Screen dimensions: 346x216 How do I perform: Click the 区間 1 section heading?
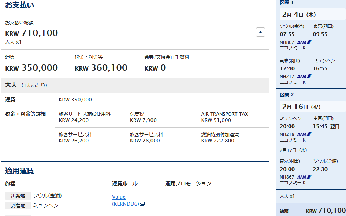(x=286, y=3)
